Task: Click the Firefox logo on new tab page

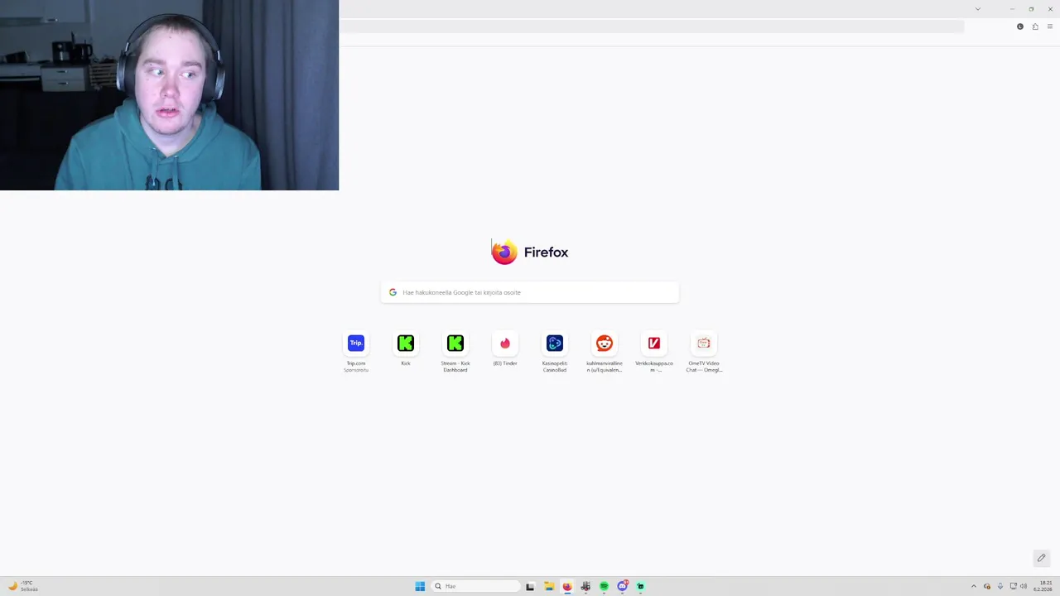Action: [504, 252]
